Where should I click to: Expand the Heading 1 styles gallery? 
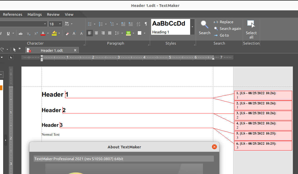tap(192, 27)
